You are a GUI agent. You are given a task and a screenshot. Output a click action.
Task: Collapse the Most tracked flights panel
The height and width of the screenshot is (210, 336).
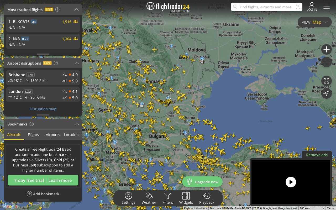(x=76, y=10)
